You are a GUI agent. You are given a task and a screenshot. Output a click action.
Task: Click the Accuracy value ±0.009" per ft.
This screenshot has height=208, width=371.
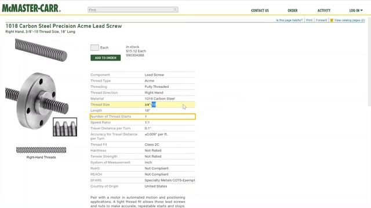(156, 134)
